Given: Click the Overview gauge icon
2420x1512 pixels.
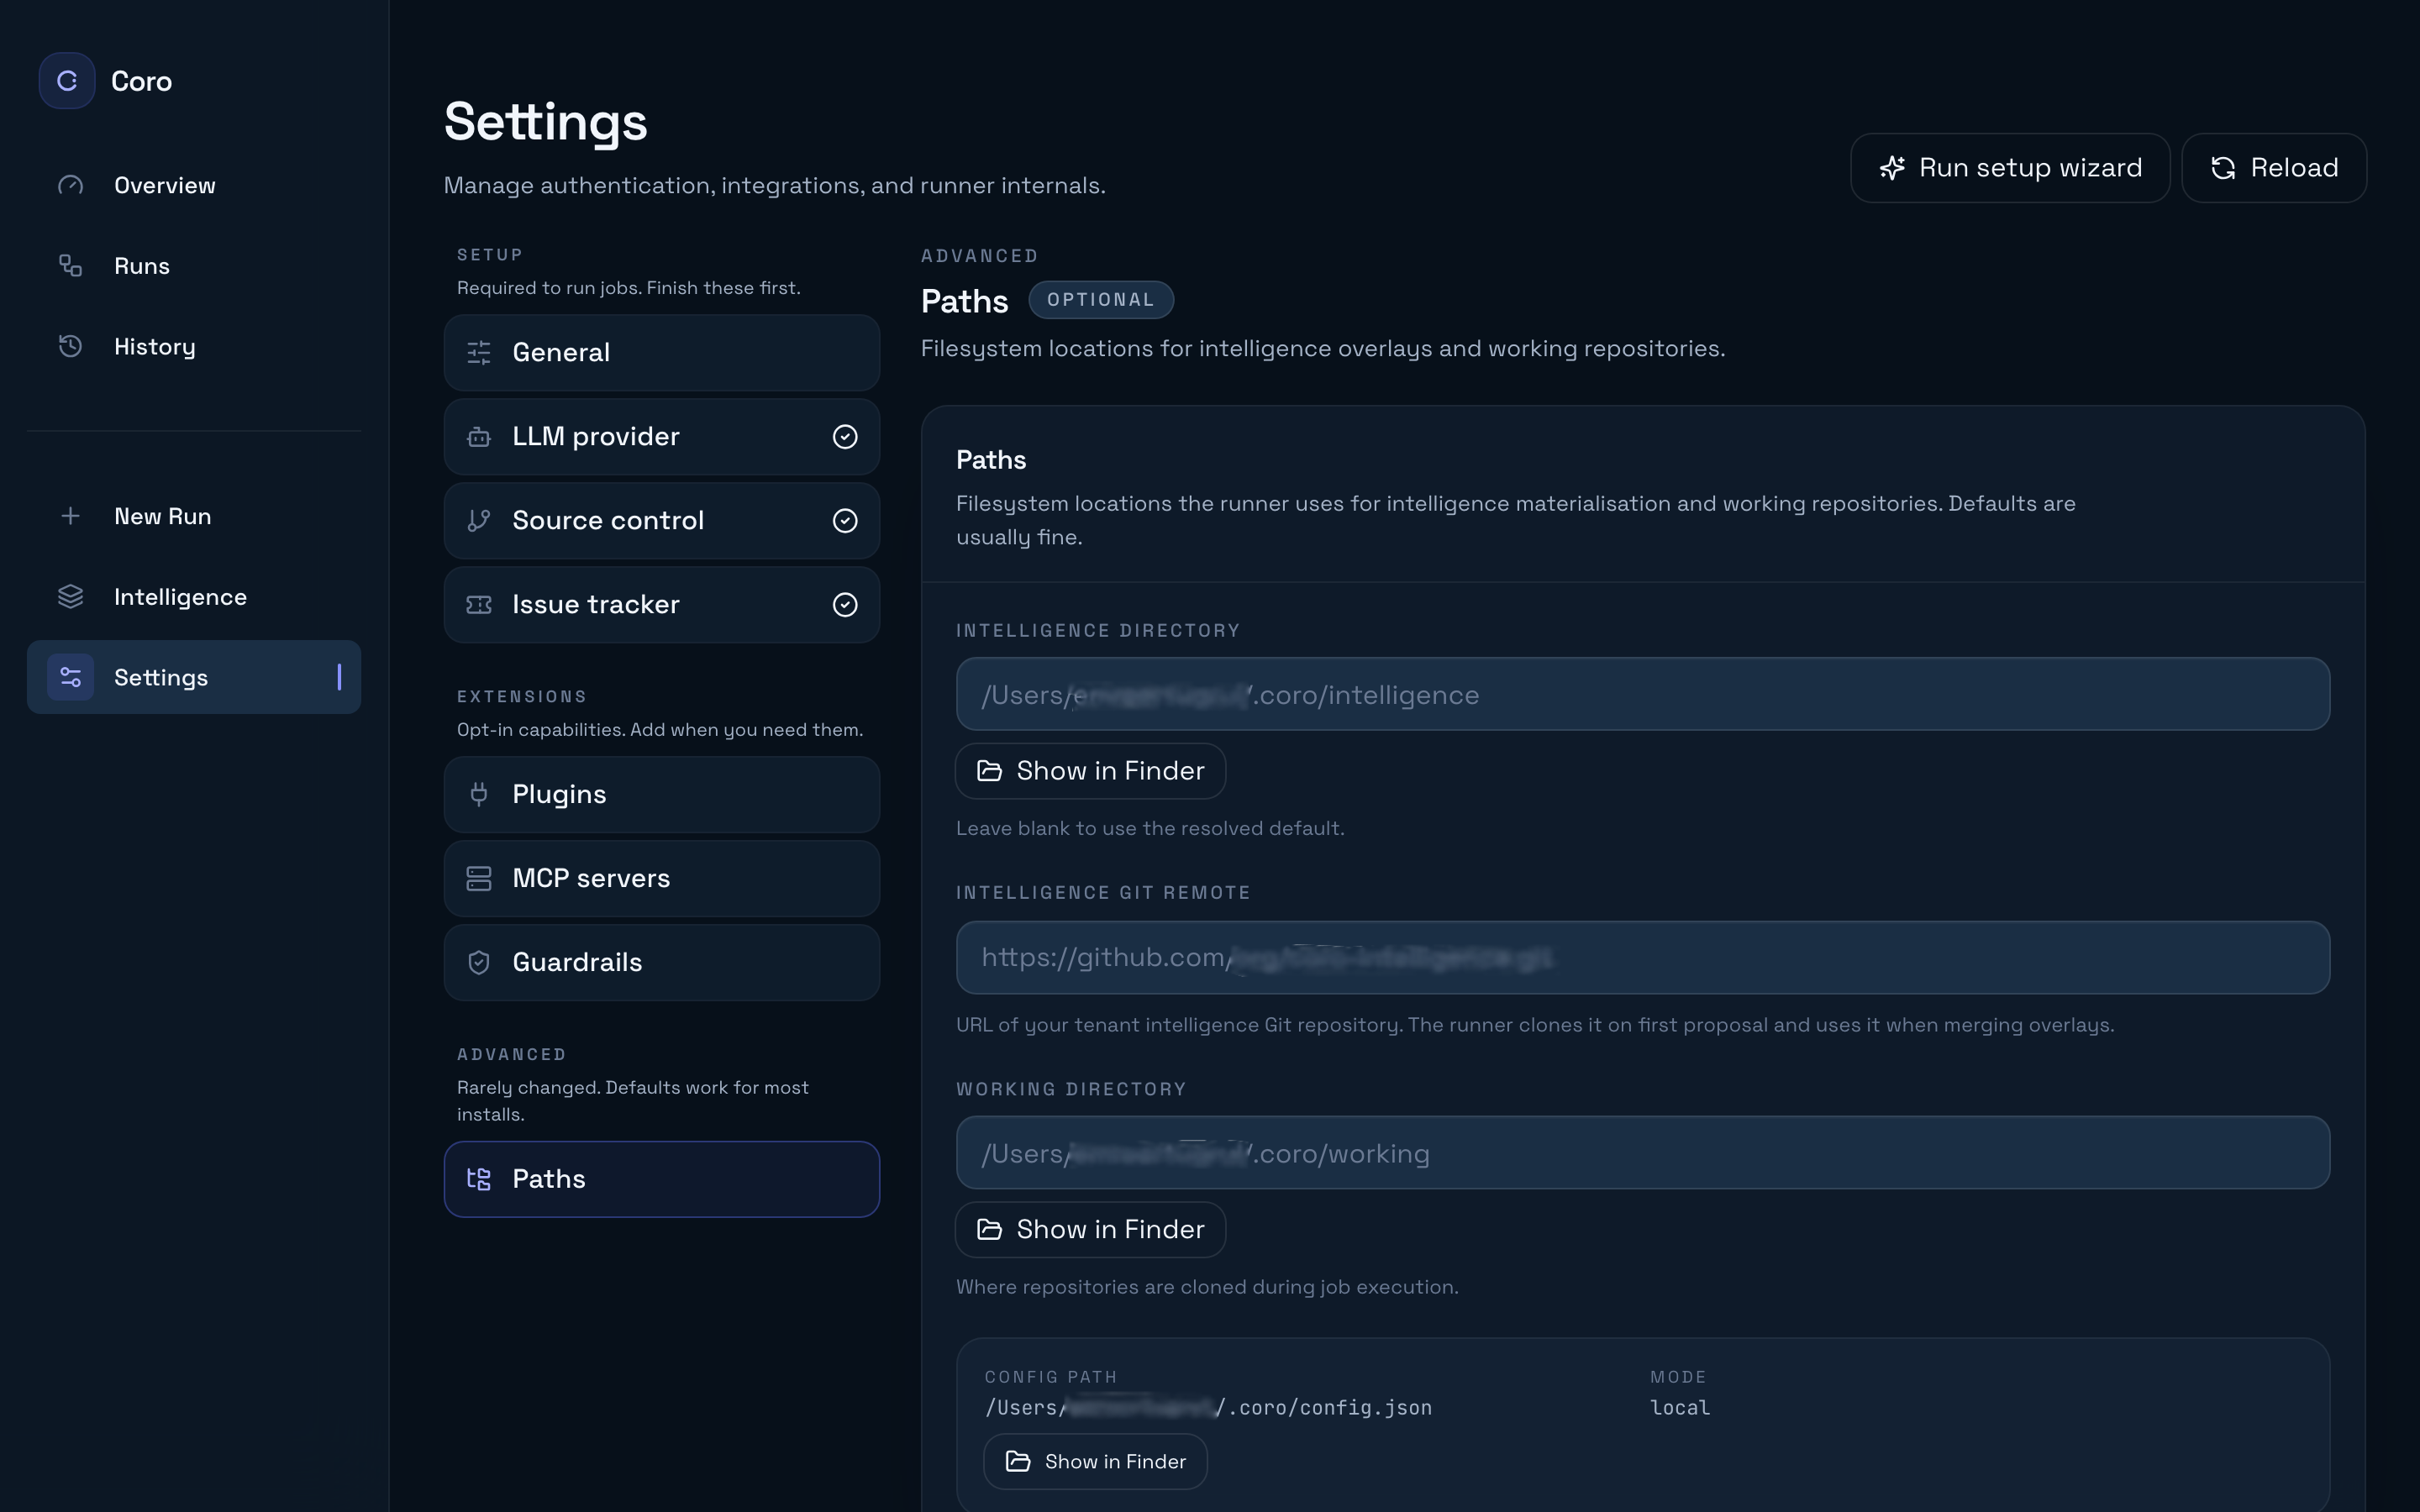Looking at the screenshot, I should (70, 185).
